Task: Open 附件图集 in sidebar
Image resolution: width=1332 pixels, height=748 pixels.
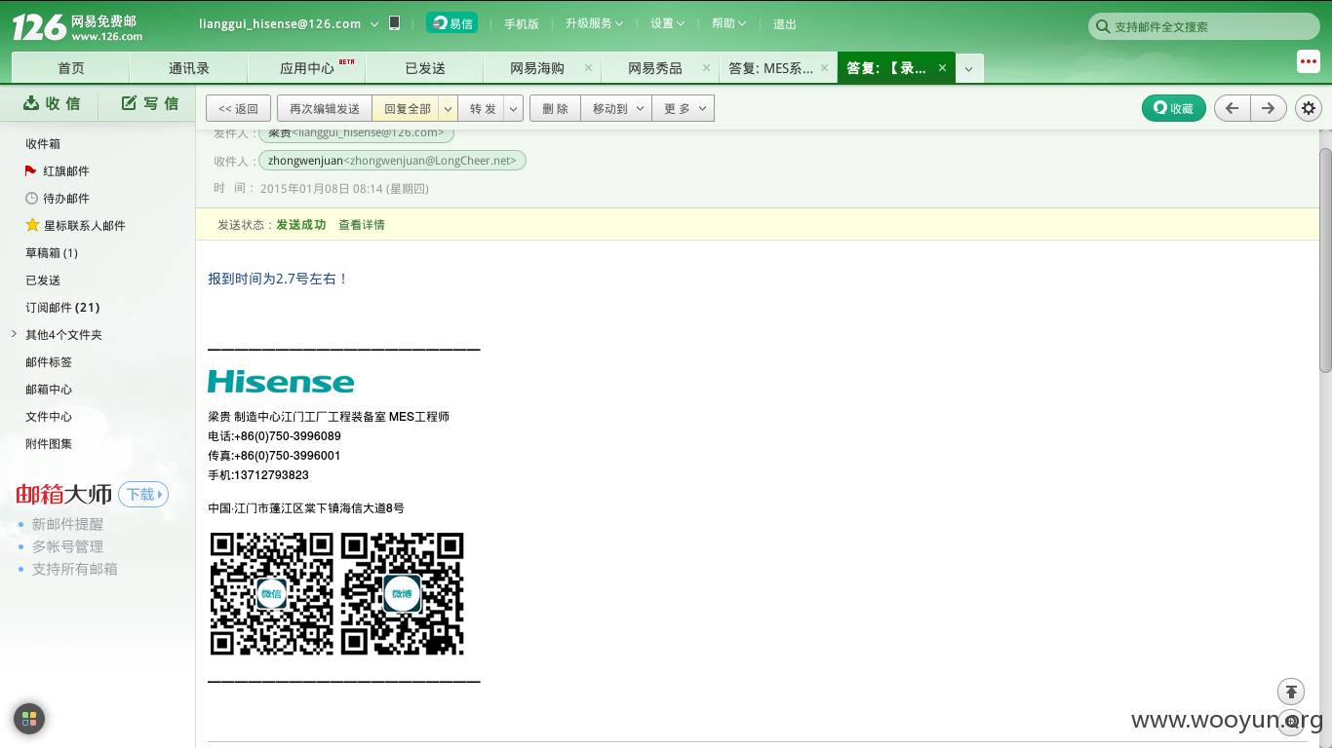Action: pyautogui.click(x=49, y=444)
